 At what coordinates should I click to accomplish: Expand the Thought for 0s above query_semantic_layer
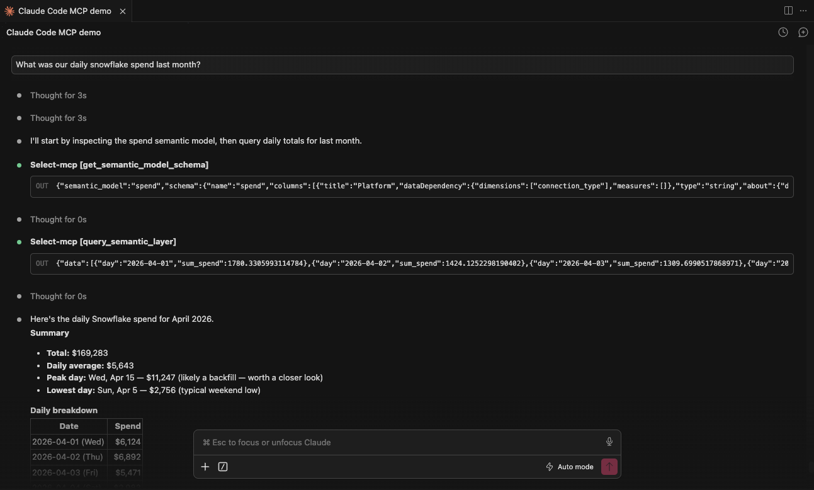(59, 220)
